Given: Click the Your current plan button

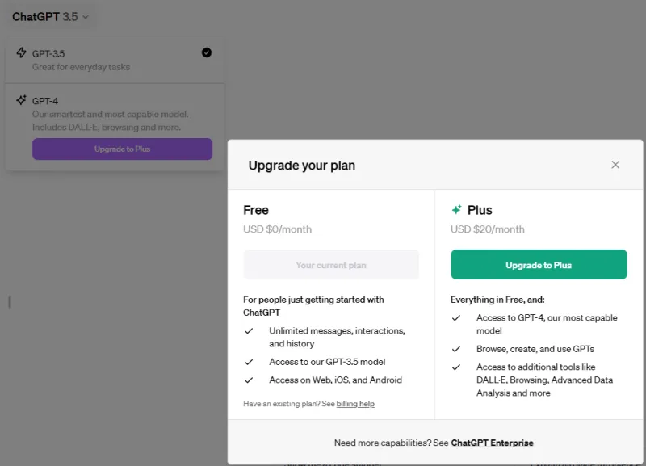Looking at the screenshot, I should [331, 265].
